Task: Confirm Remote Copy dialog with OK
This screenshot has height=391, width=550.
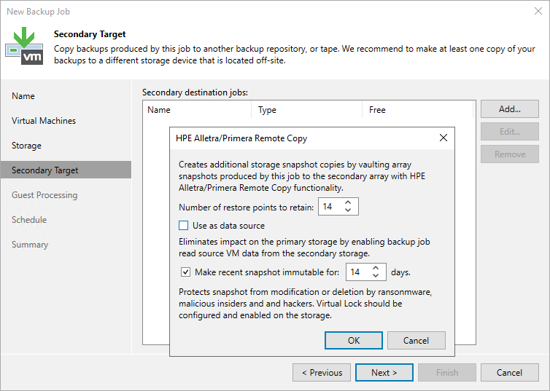Action: tap(354, 341)
